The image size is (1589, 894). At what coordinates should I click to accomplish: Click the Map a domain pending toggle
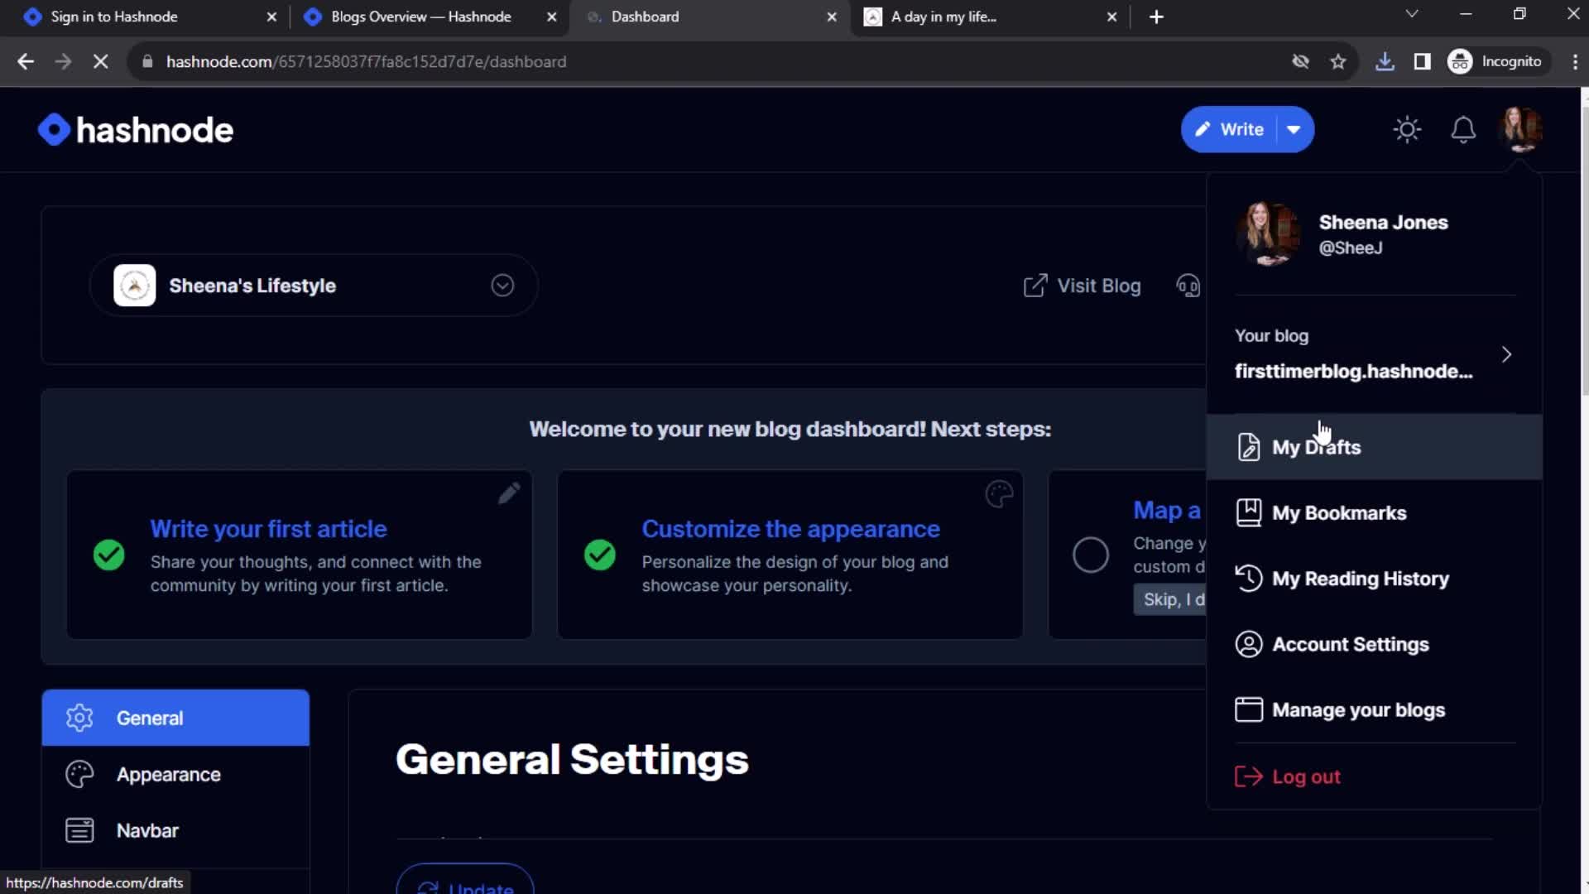click(x=1090, y=555)
